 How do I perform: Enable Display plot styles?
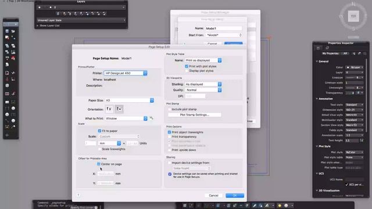coord(187,71)
